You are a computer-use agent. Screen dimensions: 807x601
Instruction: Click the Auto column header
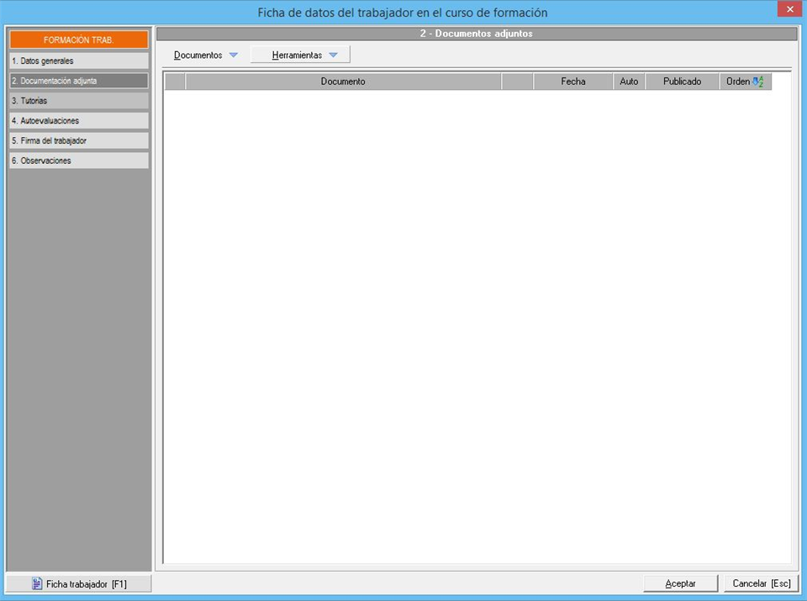tap(629, 82)
